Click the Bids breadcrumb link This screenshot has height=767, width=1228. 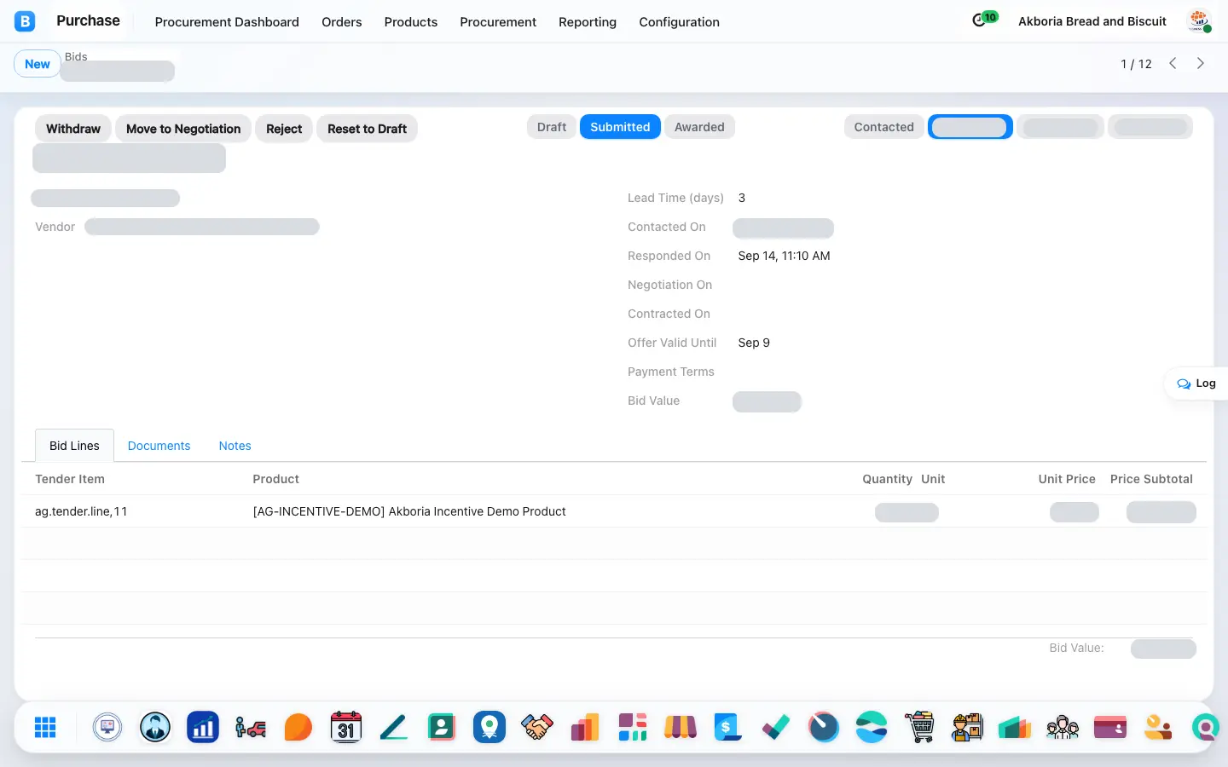[76, 56]
